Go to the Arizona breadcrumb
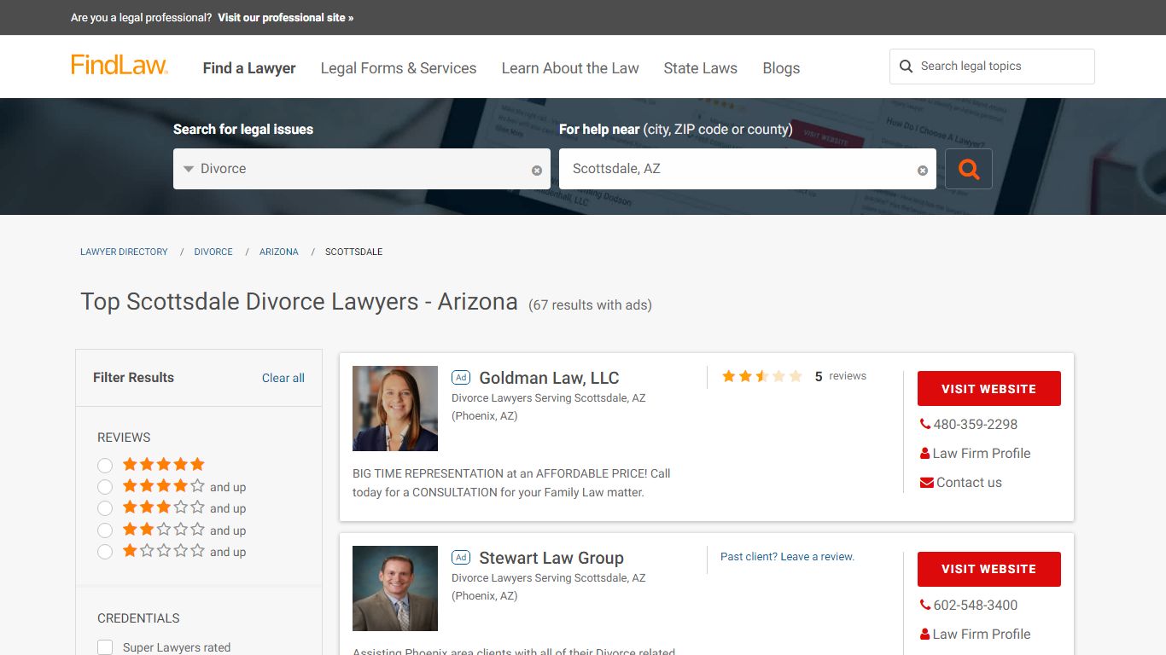 click(x=279, y=252)
